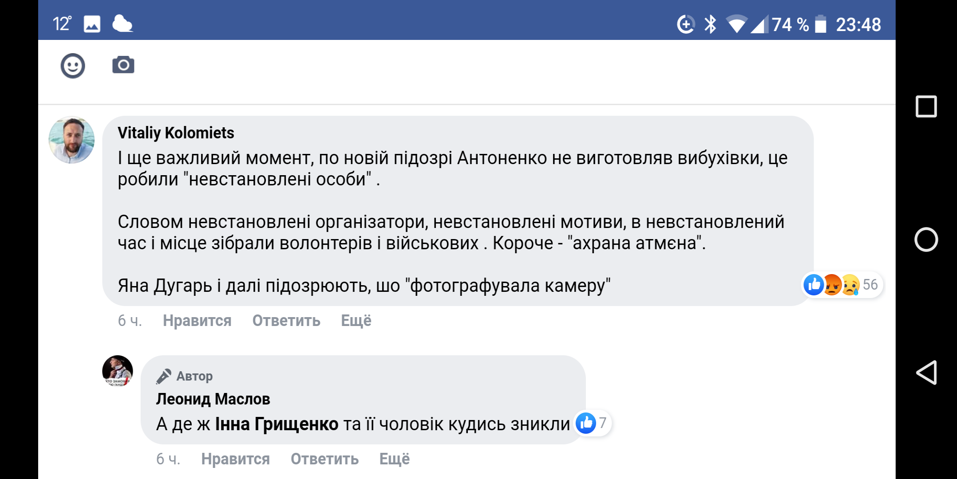View reactions on Vitaliy Kolomiets' comment

point(842,285)
